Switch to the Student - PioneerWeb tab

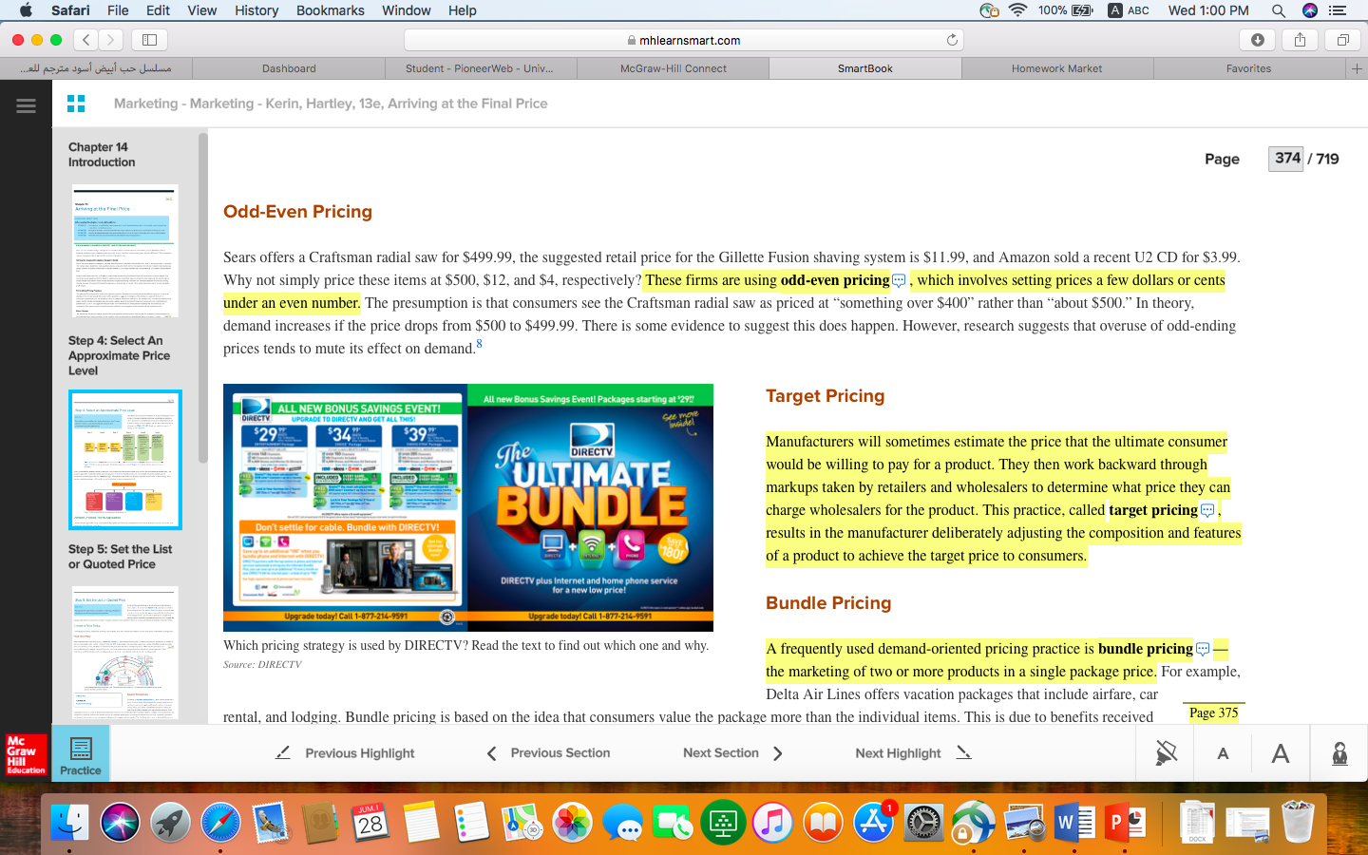(480, 68)
